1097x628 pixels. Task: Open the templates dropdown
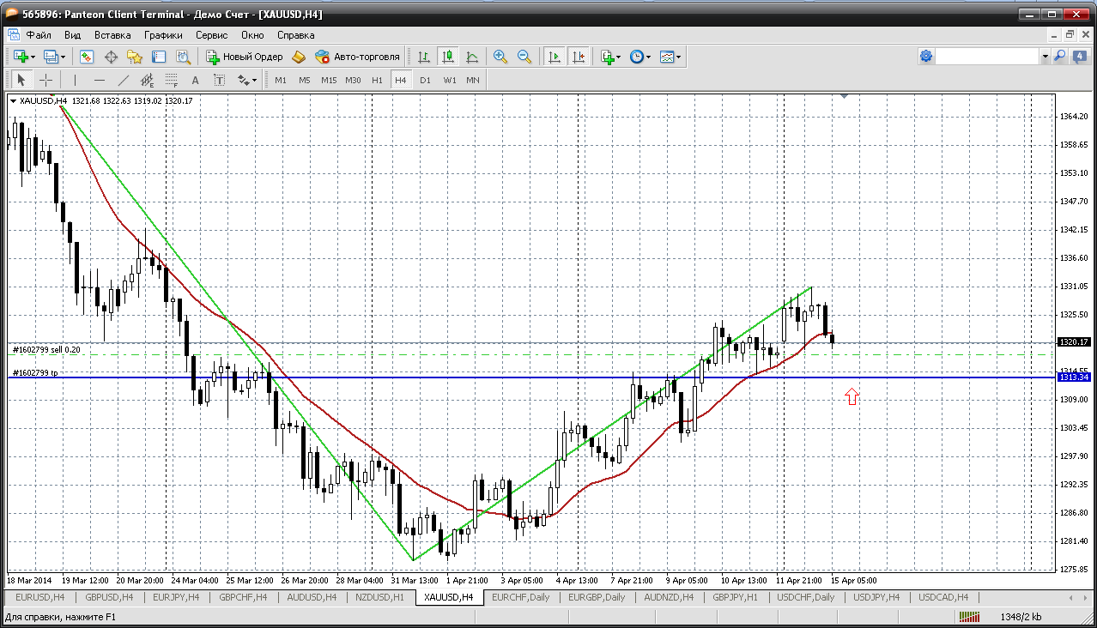(670, 57)
